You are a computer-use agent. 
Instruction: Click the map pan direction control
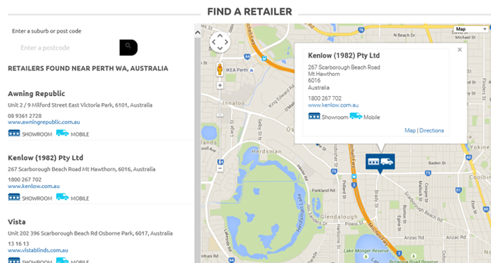[x=220, y=42]
